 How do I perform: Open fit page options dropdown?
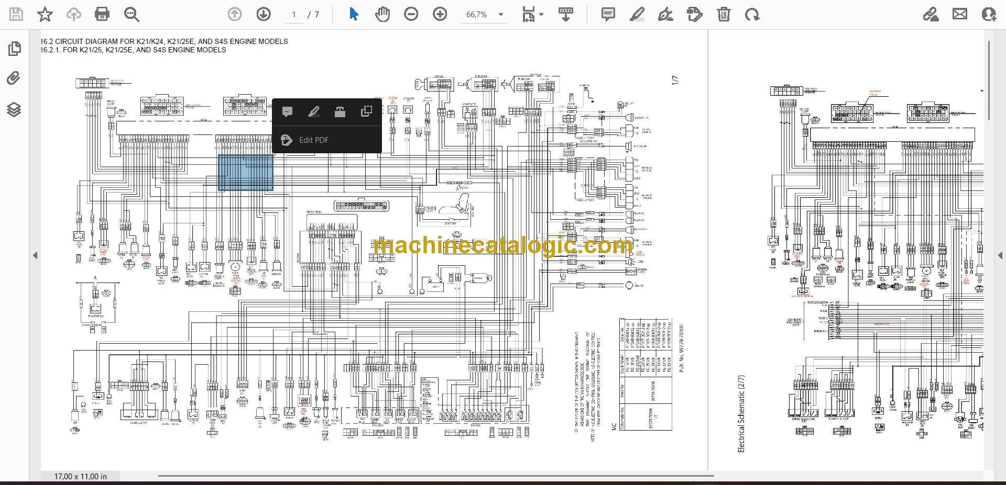pos(532,14)
